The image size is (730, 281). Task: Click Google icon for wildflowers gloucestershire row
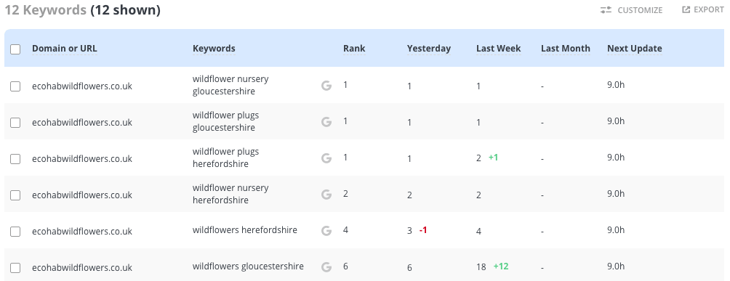pos(326,267)
